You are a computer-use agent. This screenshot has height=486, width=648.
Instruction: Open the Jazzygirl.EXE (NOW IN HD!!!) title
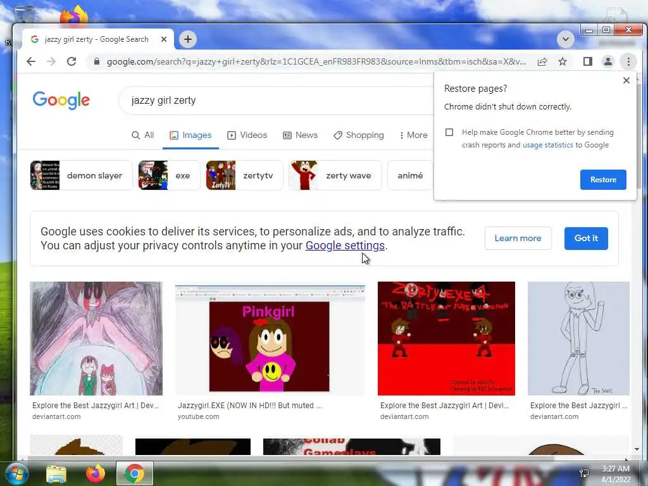pyautogui.click(x=249, y=406)
